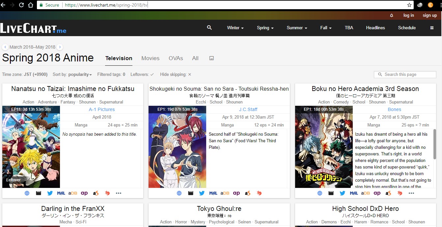This screenshot has width=442, height=227.
Task: Open the grid apps menu icon
Action: pos(432,28)
